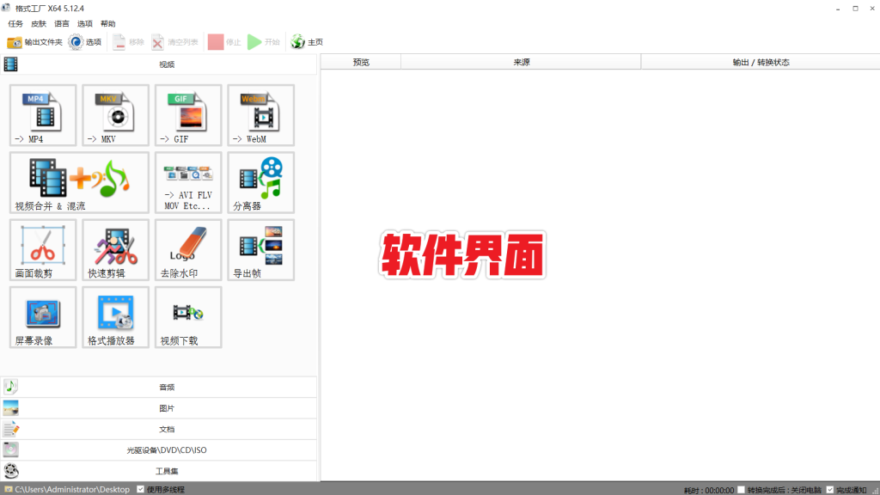Choose the MKV conversion tool
This screenshot has width=880, height=495.
click(115, 115)
